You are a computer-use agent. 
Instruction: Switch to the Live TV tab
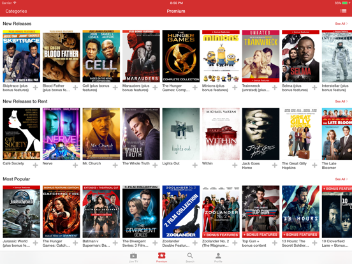tap(133, 258)
